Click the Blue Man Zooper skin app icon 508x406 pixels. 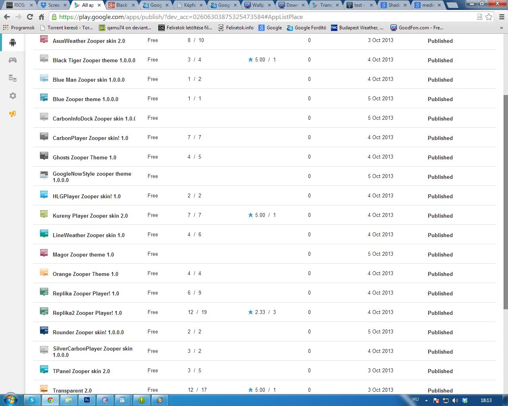pyautogui.click(x=44, y=78)
